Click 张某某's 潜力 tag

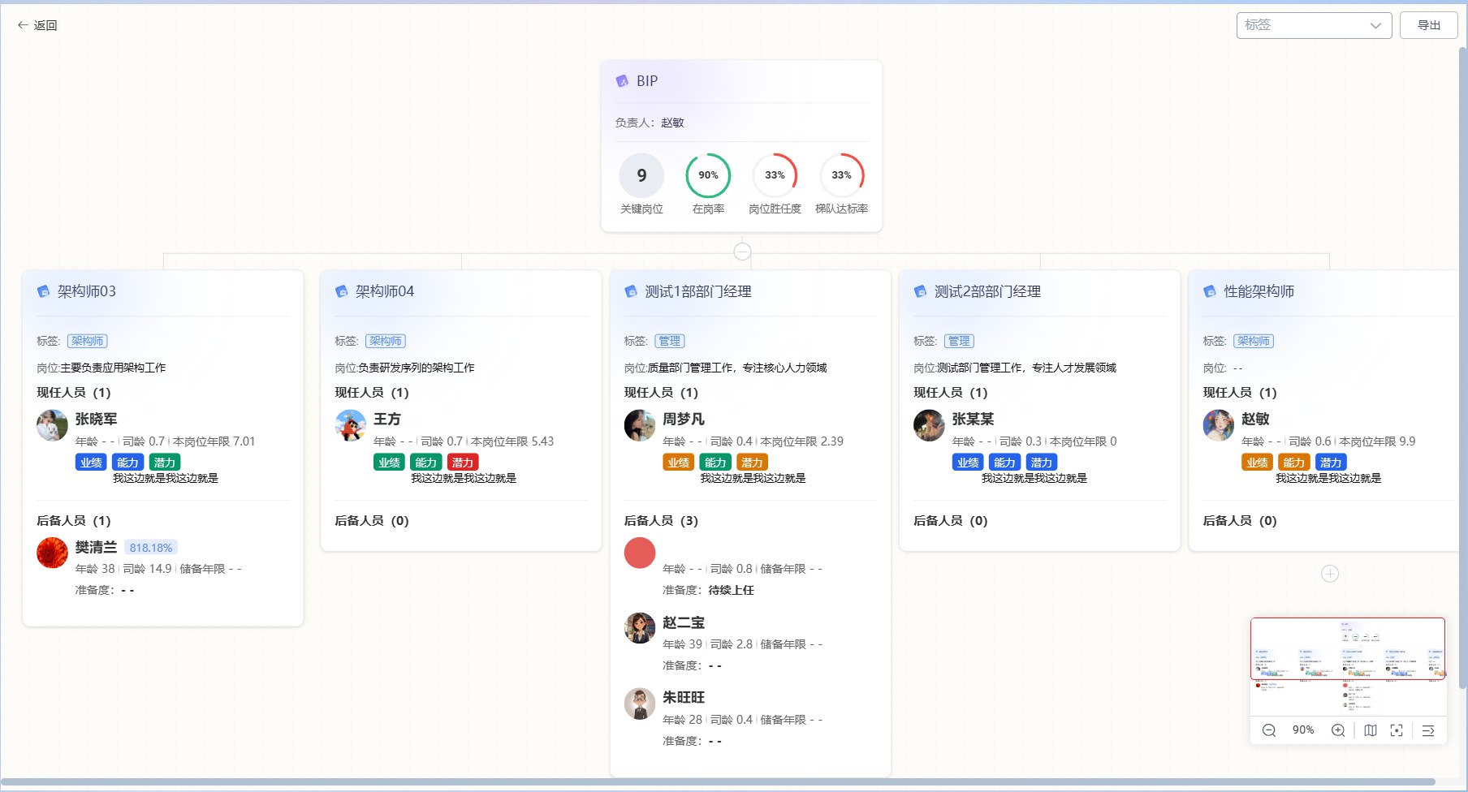coord(1042,463)
